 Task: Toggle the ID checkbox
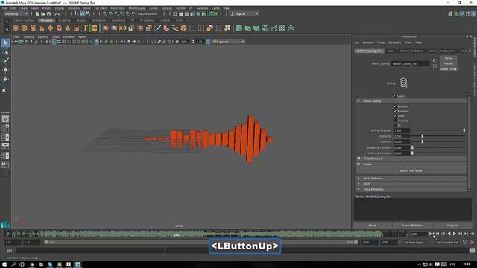pos(395,125)
